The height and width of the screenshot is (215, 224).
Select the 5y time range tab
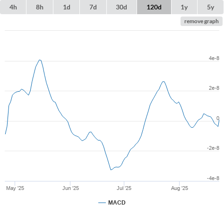point(211,7)
